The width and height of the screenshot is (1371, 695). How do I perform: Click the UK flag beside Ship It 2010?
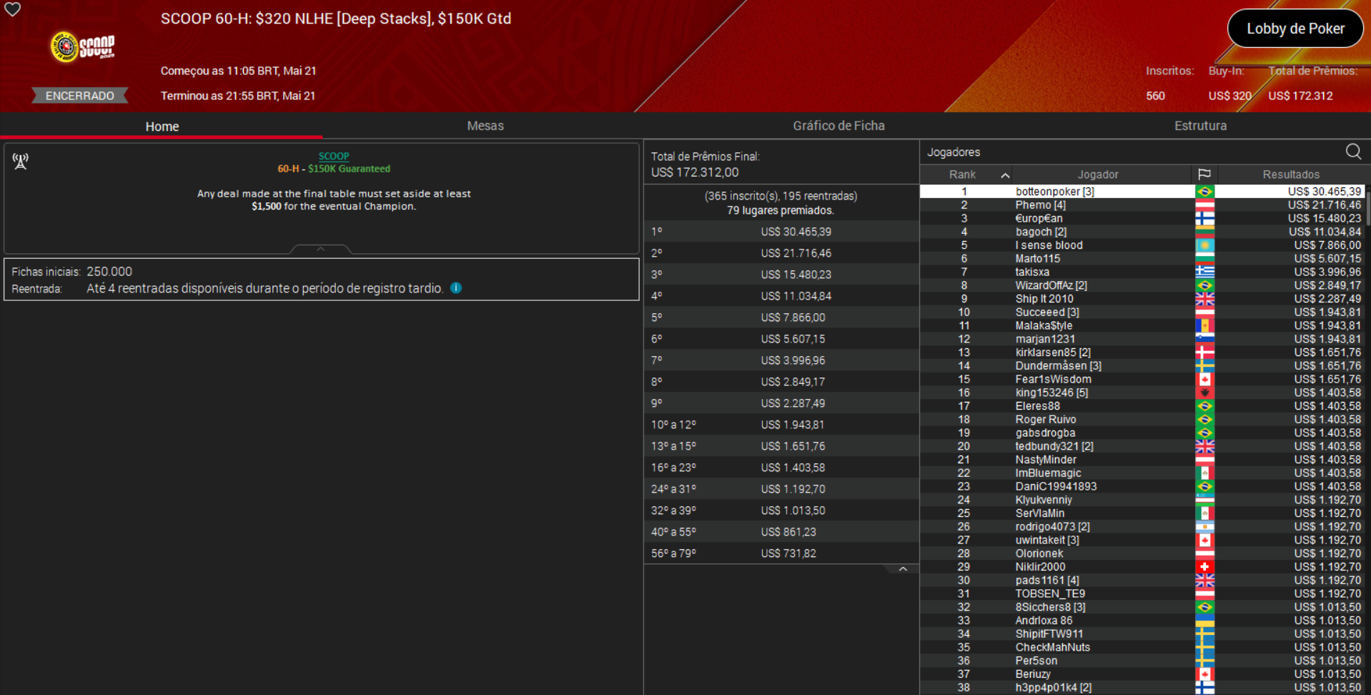tap(1204, 299)
